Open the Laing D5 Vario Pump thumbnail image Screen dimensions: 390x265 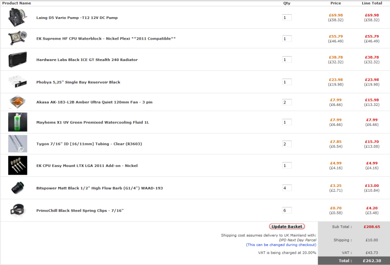18,18
